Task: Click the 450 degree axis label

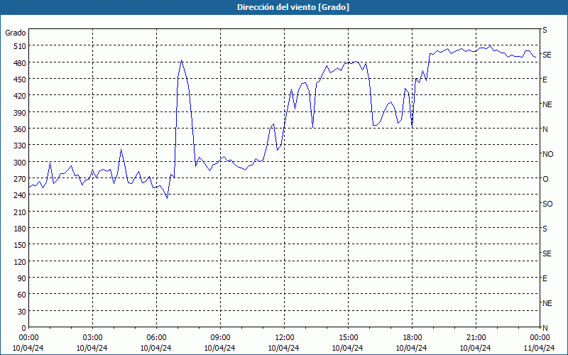Action: (x=21, y=80)
